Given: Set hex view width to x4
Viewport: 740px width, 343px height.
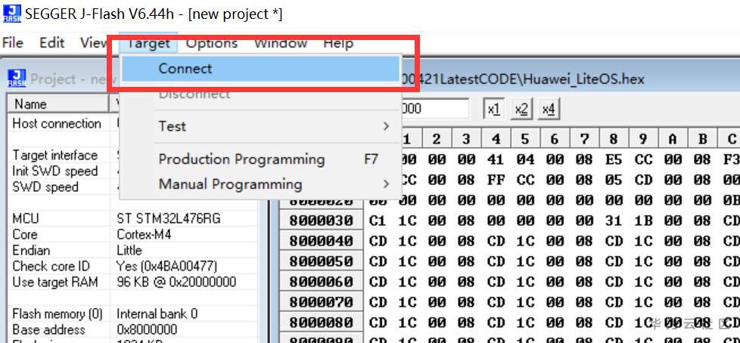Looking at the screenshot, I should coord(549,110).
